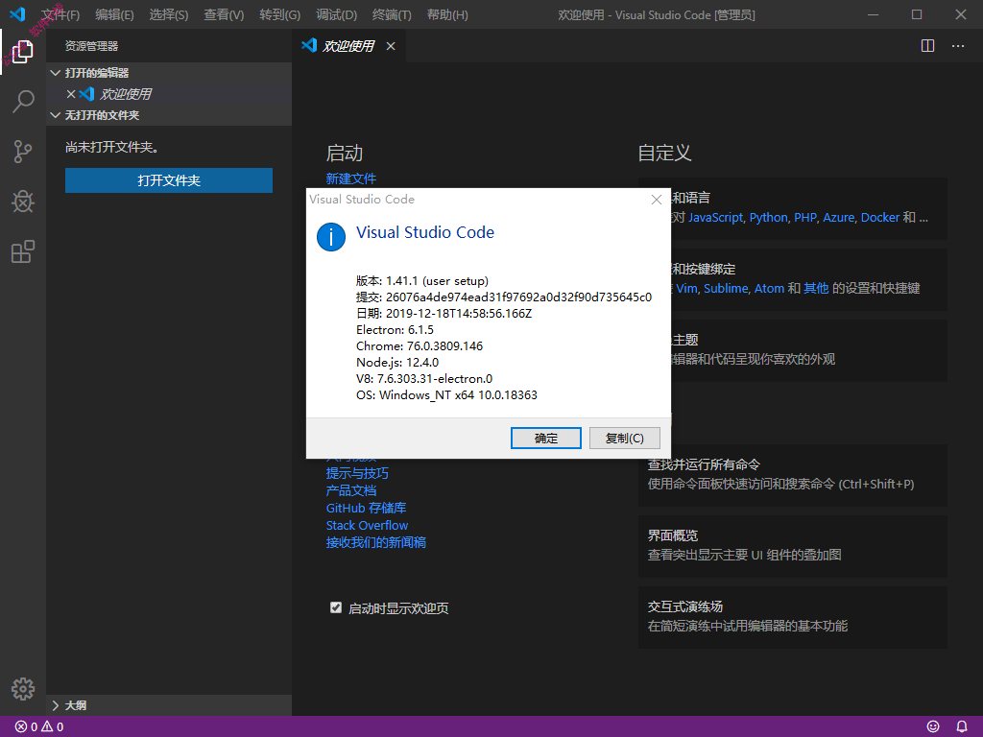Click the 打开文件夹 button

169,180
